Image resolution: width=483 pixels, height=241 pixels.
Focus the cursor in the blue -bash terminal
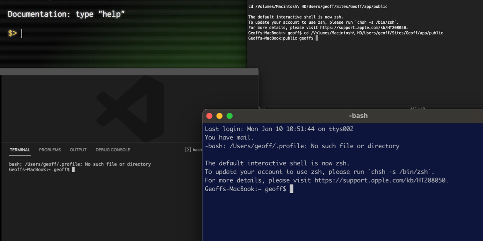click(x=291, y=189)
